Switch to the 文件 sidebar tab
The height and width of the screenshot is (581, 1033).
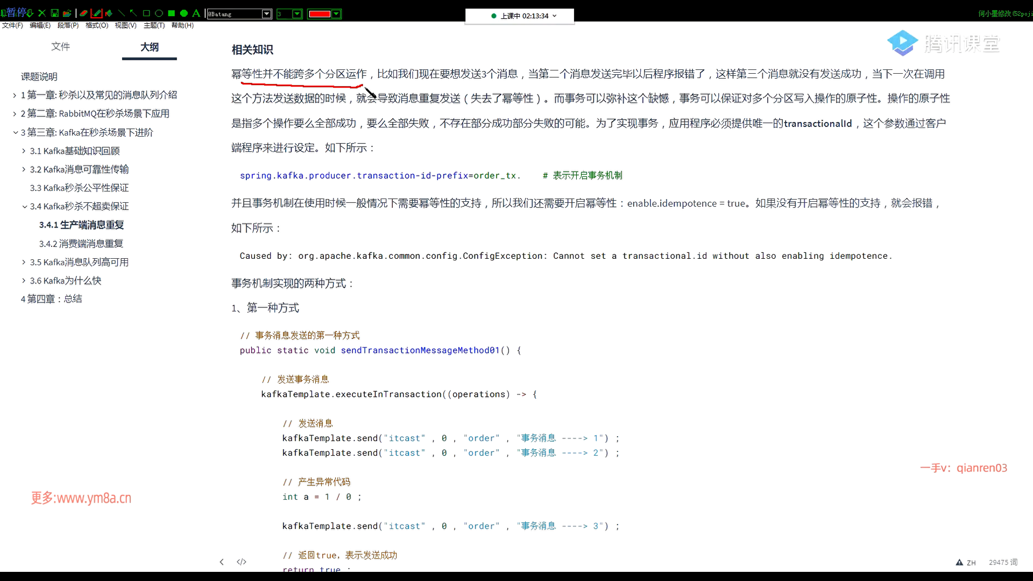point(60,47)
